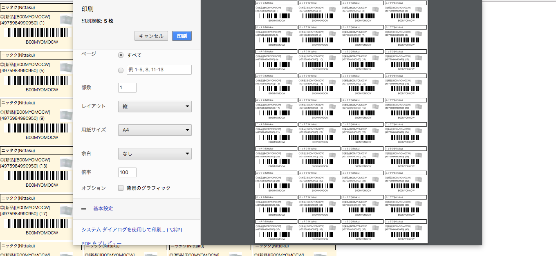Image resolution: width=556 pixels, height=256 pixels.
Task: Open the 用紙サイズ dropdown showing A4
Action: [155, 130]
